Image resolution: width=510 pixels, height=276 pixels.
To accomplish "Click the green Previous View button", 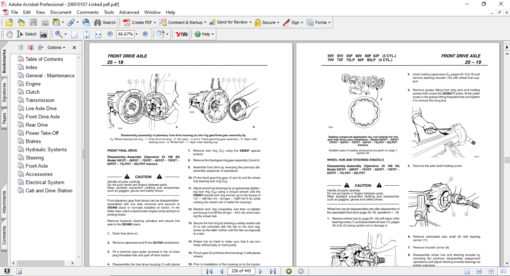I will coord(289,271).
